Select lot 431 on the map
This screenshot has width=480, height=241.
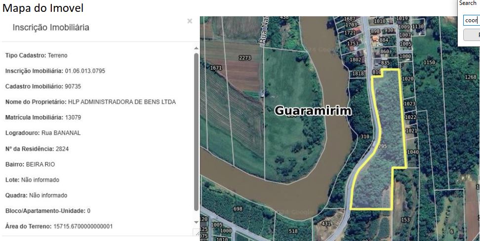pyautogui.click(x=326, y=224)
